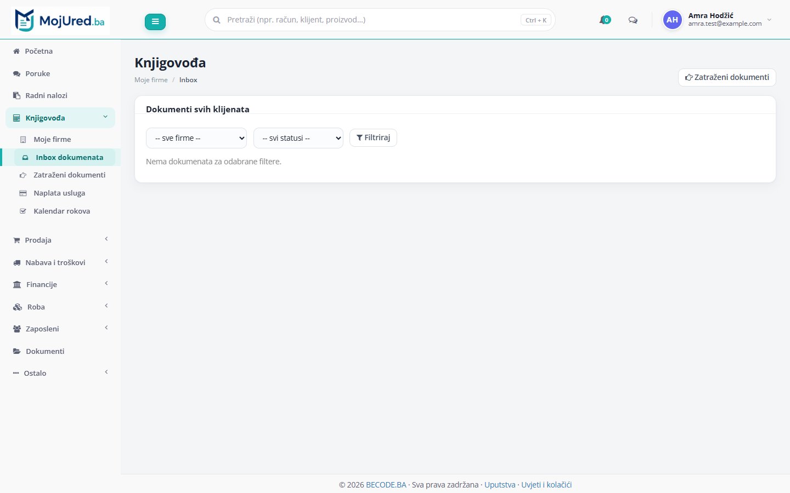Expand the Amra Hodžić user menu arrow
Image resolution: width=790 pixels, height=493 pixels.
tap(769, 20)
